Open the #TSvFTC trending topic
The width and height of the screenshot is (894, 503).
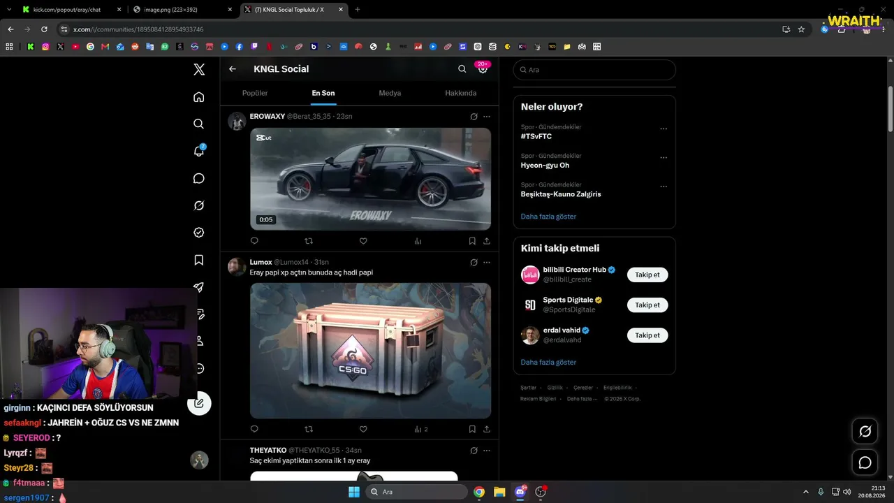point(536,137)
